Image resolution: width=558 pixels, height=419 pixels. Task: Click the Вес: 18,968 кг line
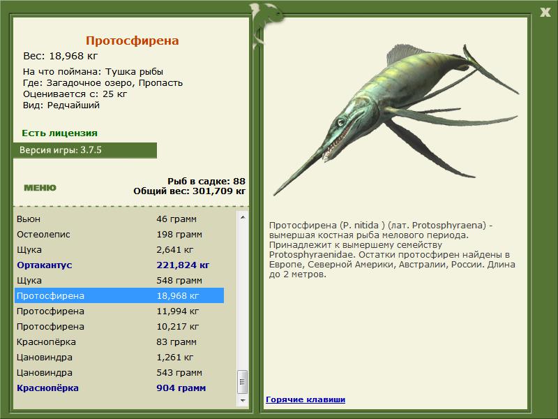click(x=60, y=56)
